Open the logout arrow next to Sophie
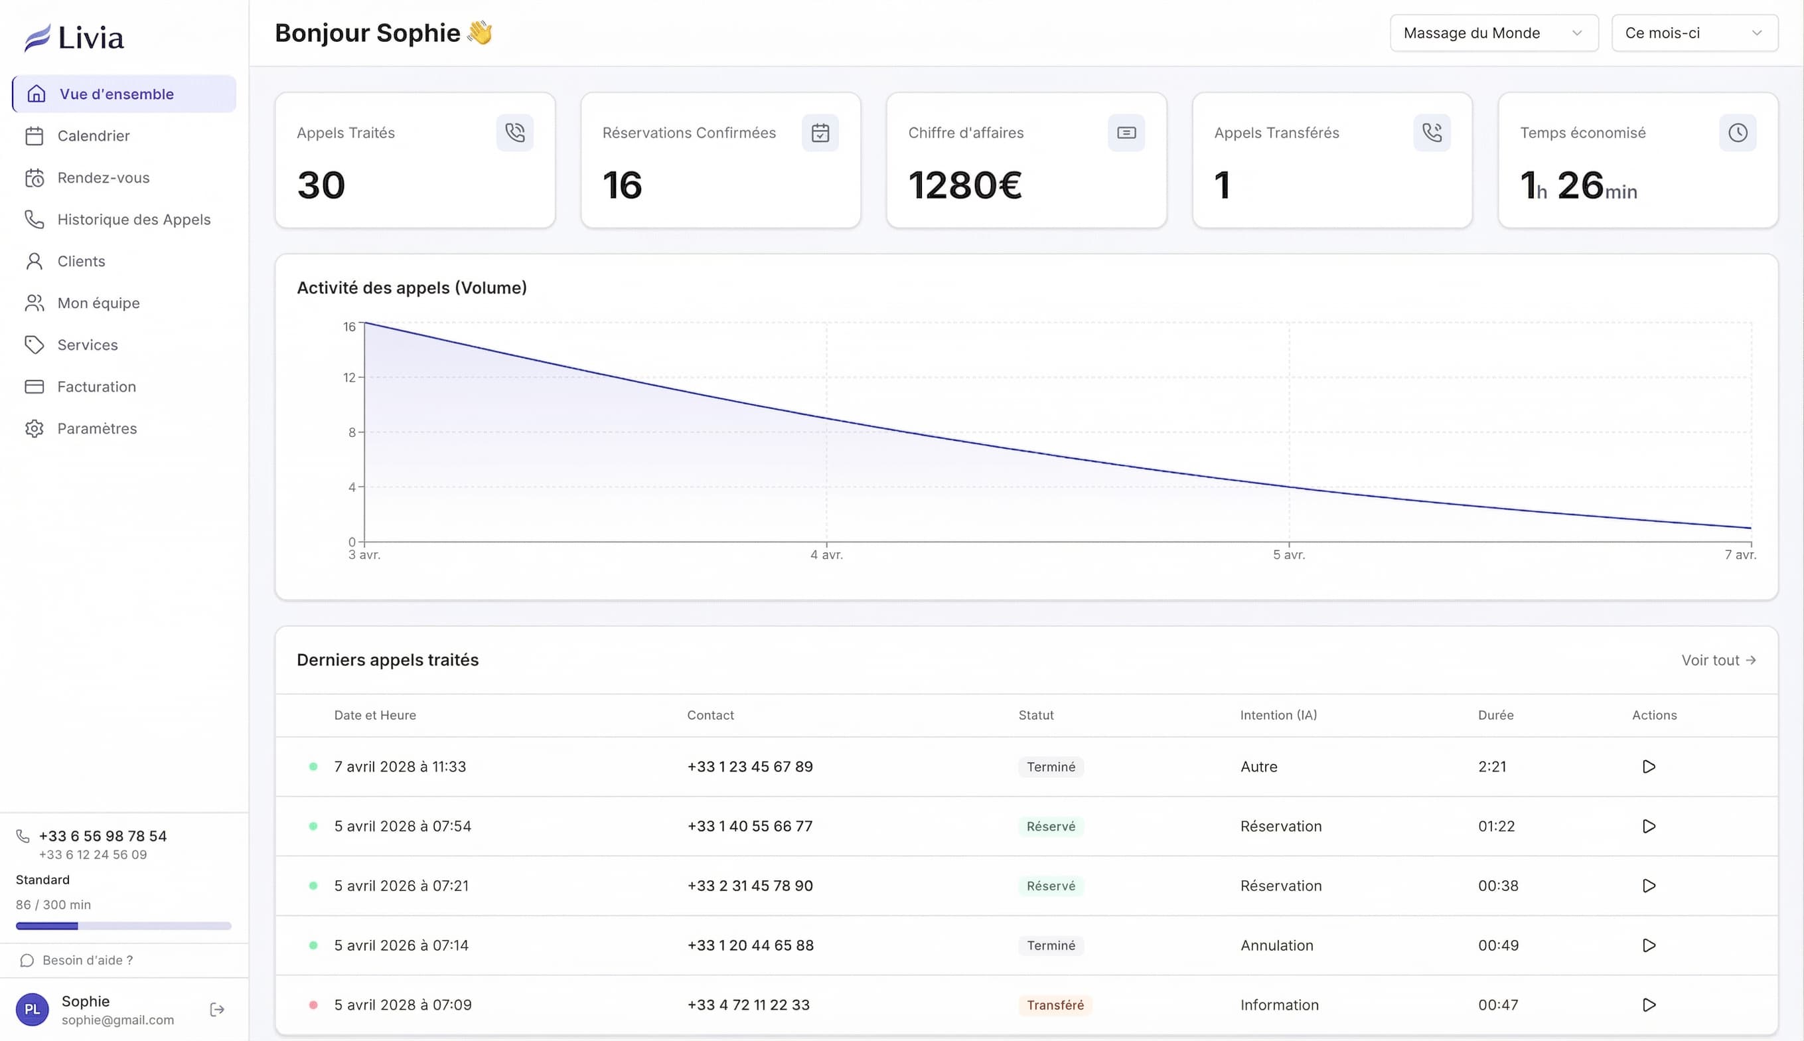 pos(216,1009)
